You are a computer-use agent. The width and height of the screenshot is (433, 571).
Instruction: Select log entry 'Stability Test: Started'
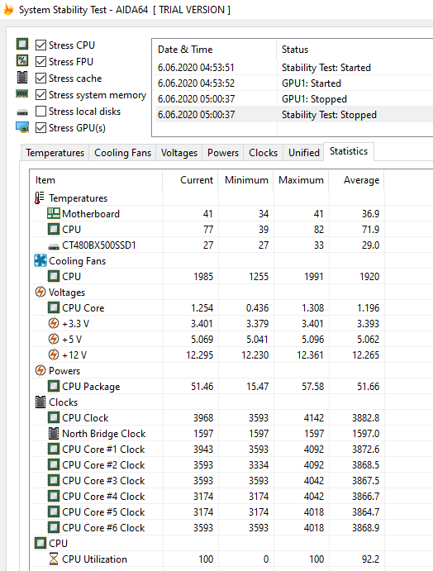293,68
